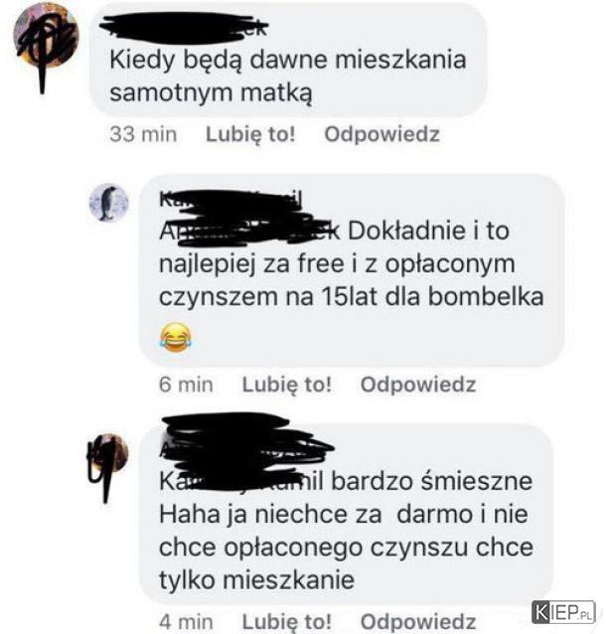This screenshot has height=634, width=606.
Task: Open the 6 min timestamp link
Action: (186, 385)
